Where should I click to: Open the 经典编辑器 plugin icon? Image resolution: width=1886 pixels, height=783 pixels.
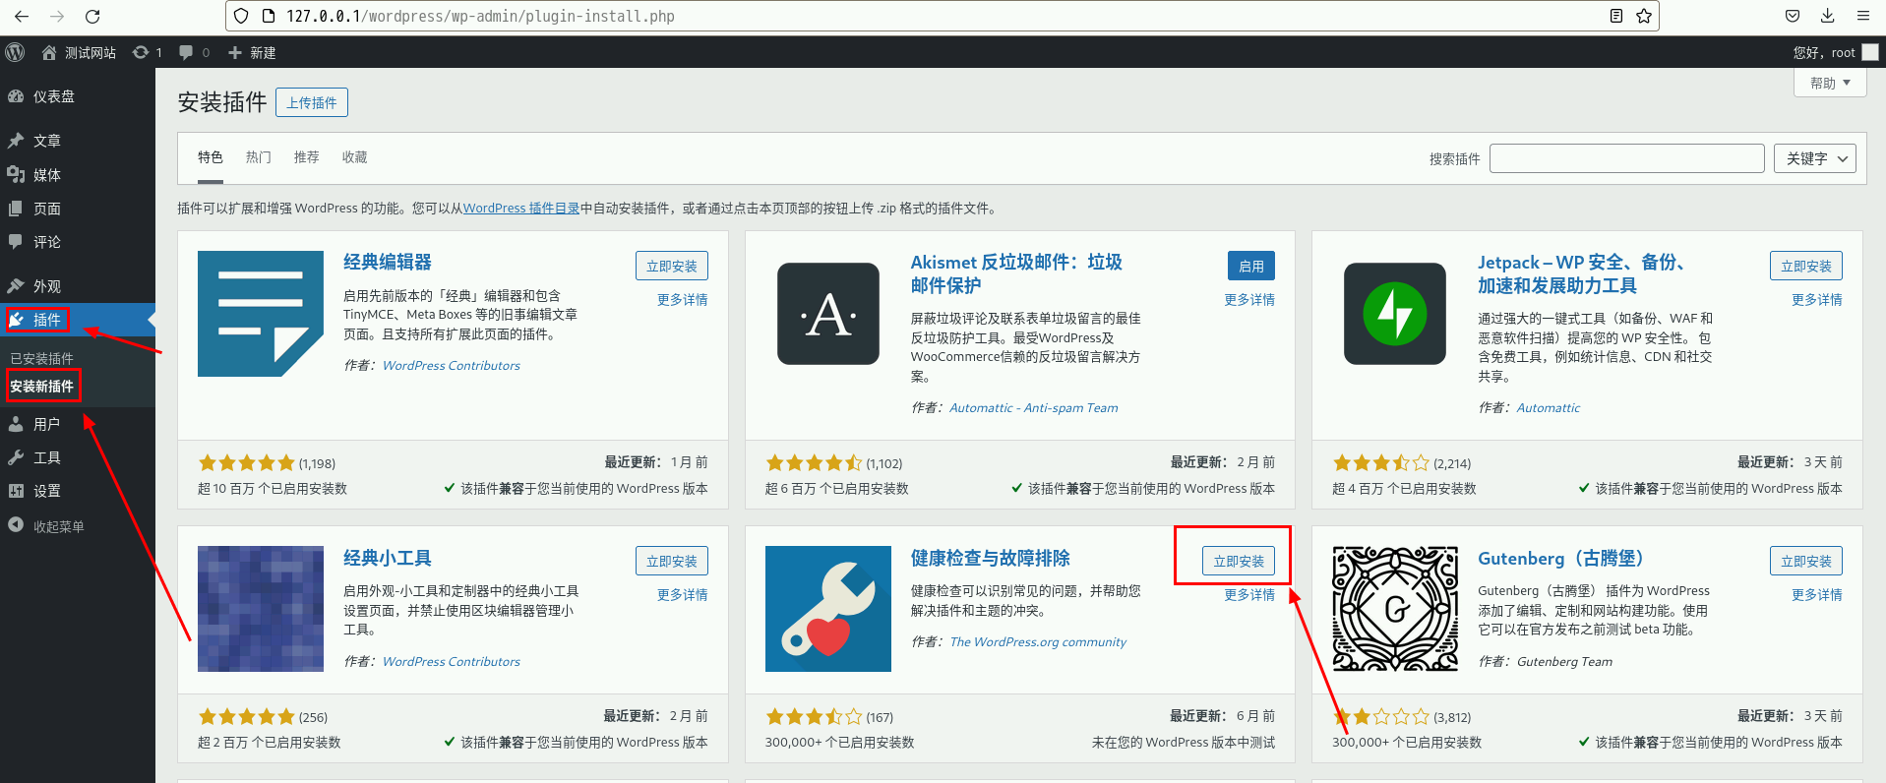click(261, 314)
